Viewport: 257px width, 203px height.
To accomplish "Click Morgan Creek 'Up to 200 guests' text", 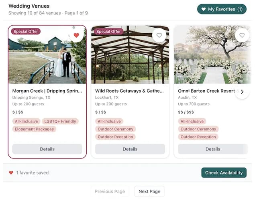I will pyautogui.click(x=28, y=104).
